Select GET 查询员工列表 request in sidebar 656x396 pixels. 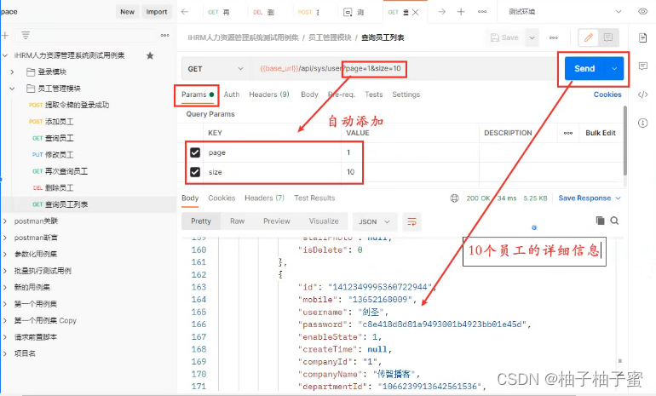coord(60,204)
